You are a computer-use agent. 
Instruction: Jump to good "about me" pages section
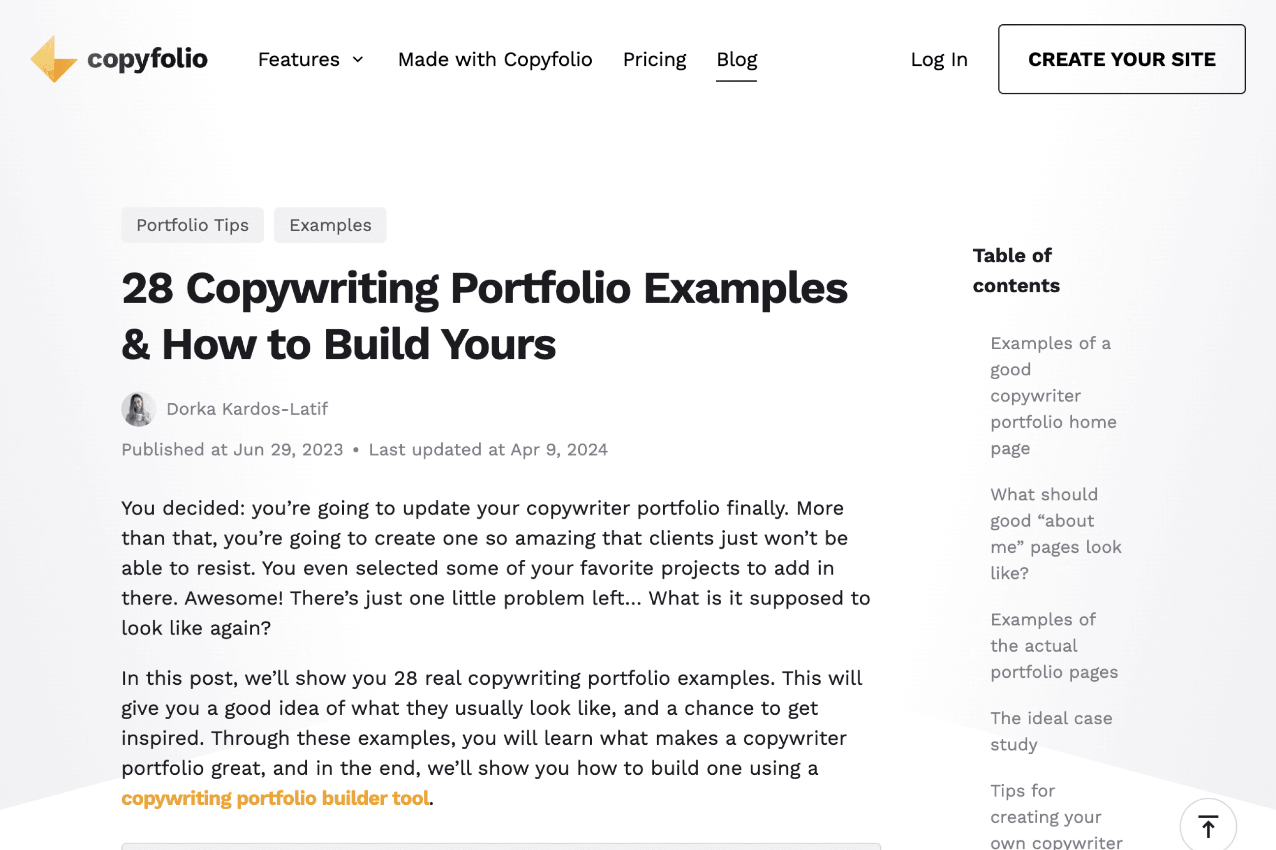point(1055,533)
